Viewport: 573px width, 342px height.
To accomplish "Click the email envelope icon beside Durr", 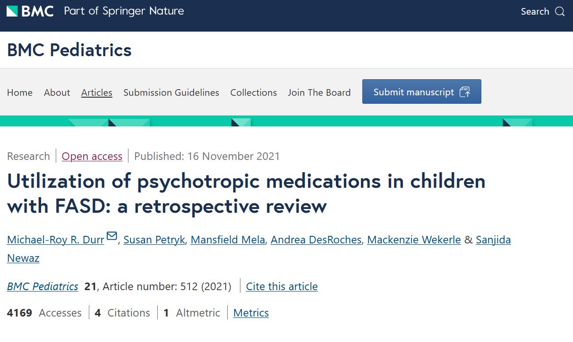I will [x=112, y=236].
